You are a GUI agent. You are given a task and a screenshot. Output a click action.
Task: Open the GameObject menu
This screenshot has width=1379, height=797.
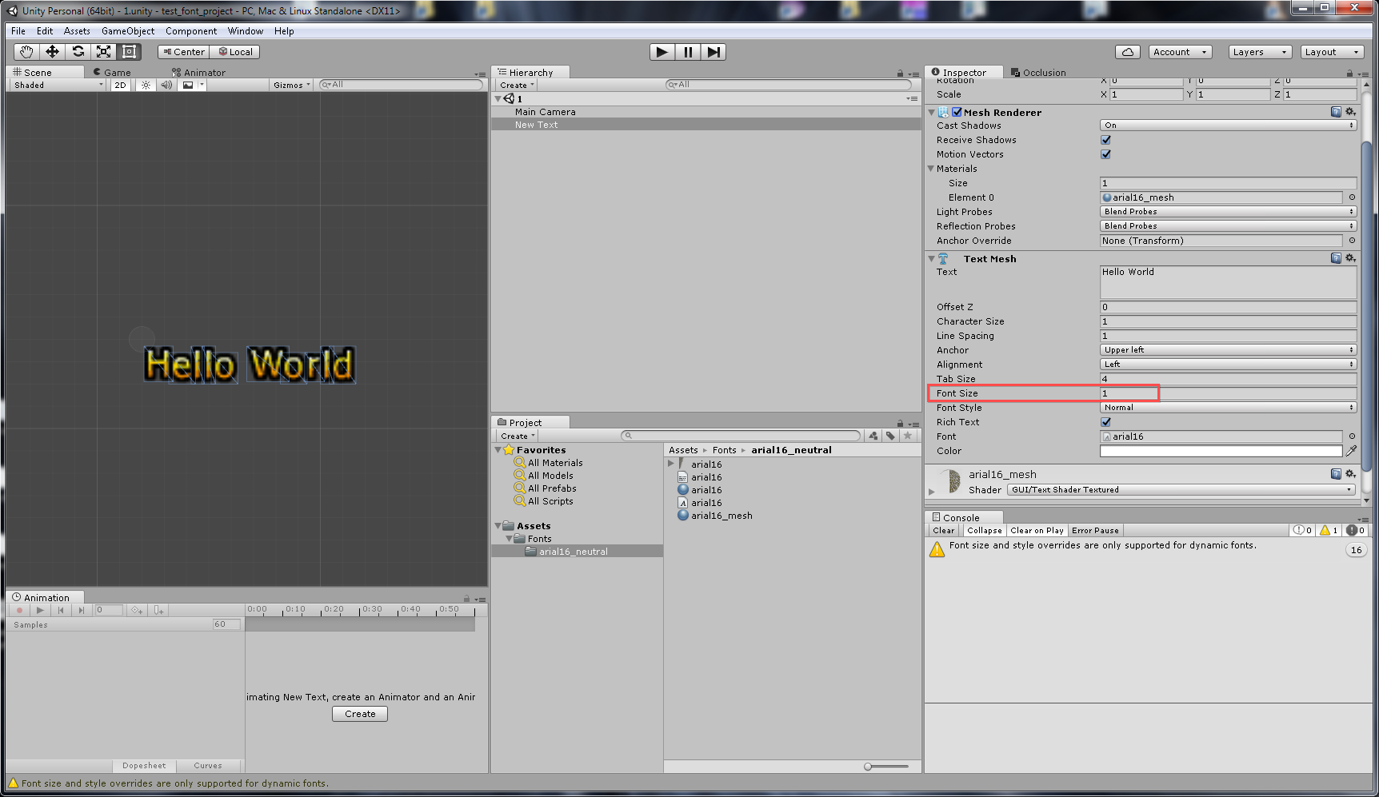click(x=127, y=31)
